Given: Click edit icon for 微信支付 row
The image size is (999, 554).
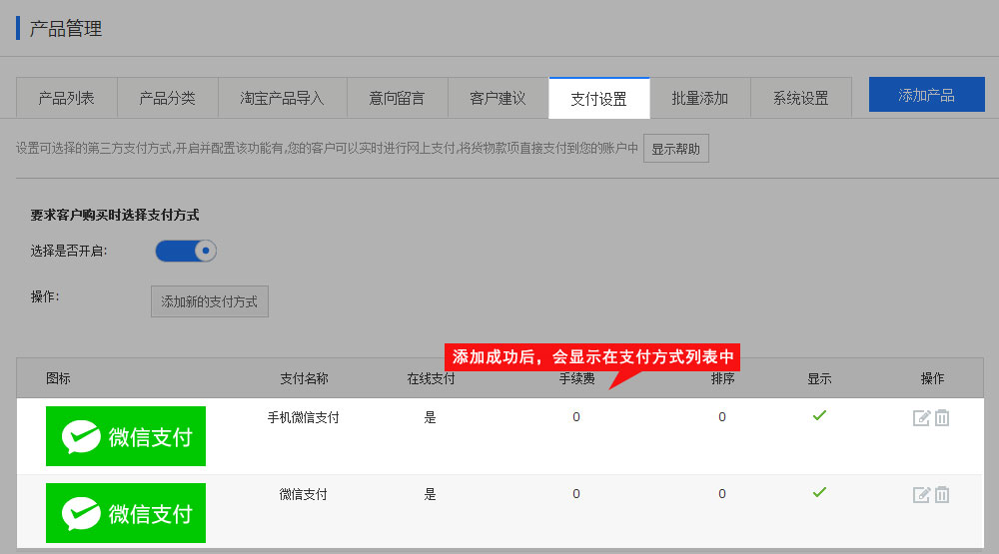Looking at the screenshot, I should pyautogui.click(x=921, y=495).
